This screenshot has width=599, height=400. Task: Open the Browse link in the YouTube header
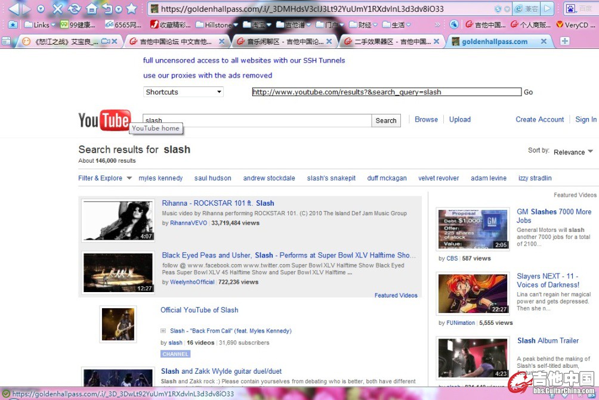(427, 119)
